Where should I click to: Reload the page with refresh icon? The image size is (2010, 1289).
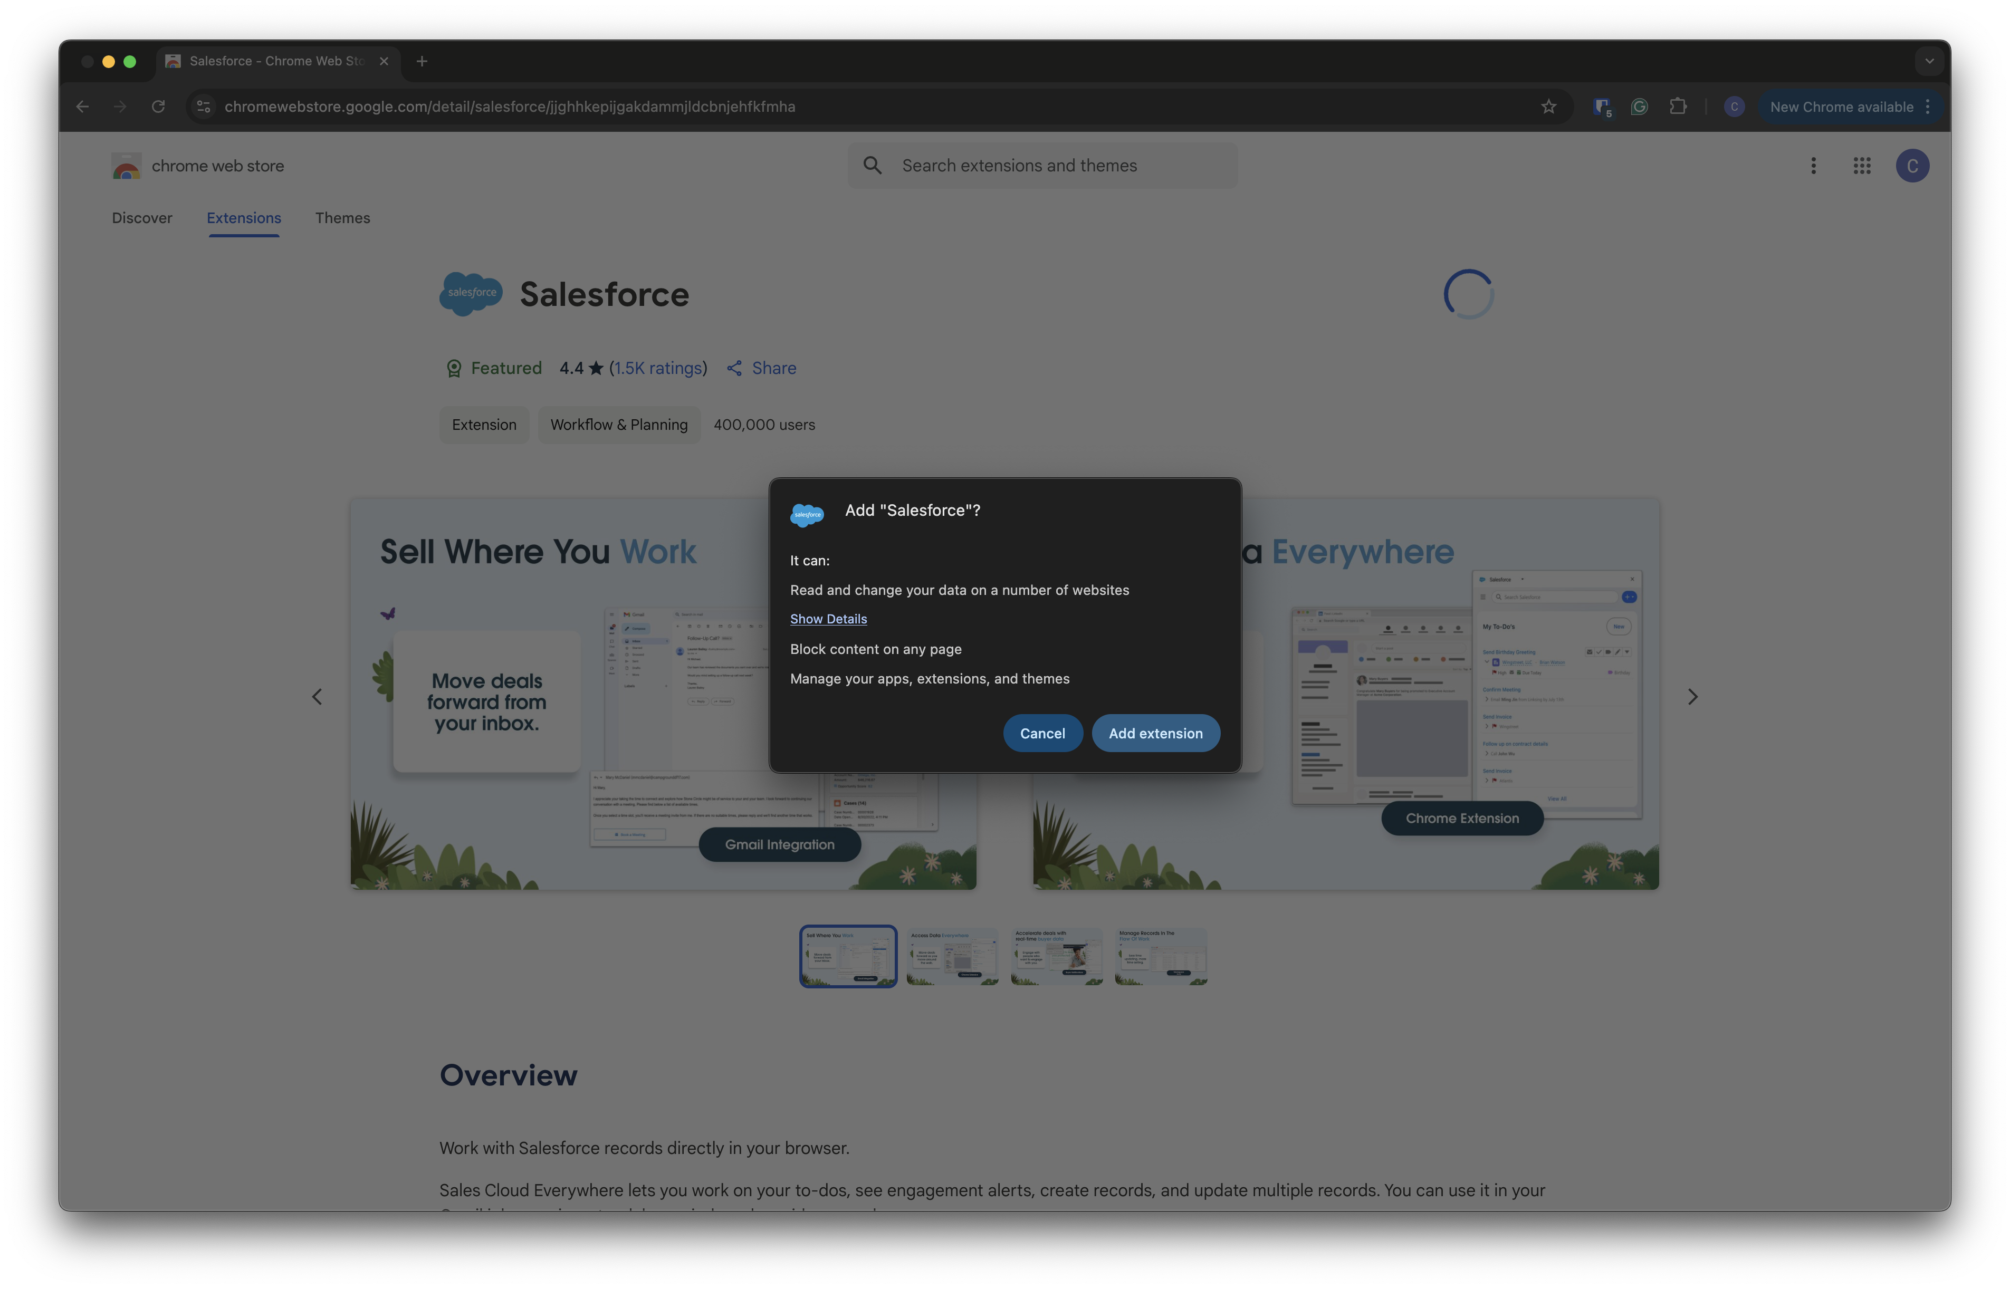[158, 107]
